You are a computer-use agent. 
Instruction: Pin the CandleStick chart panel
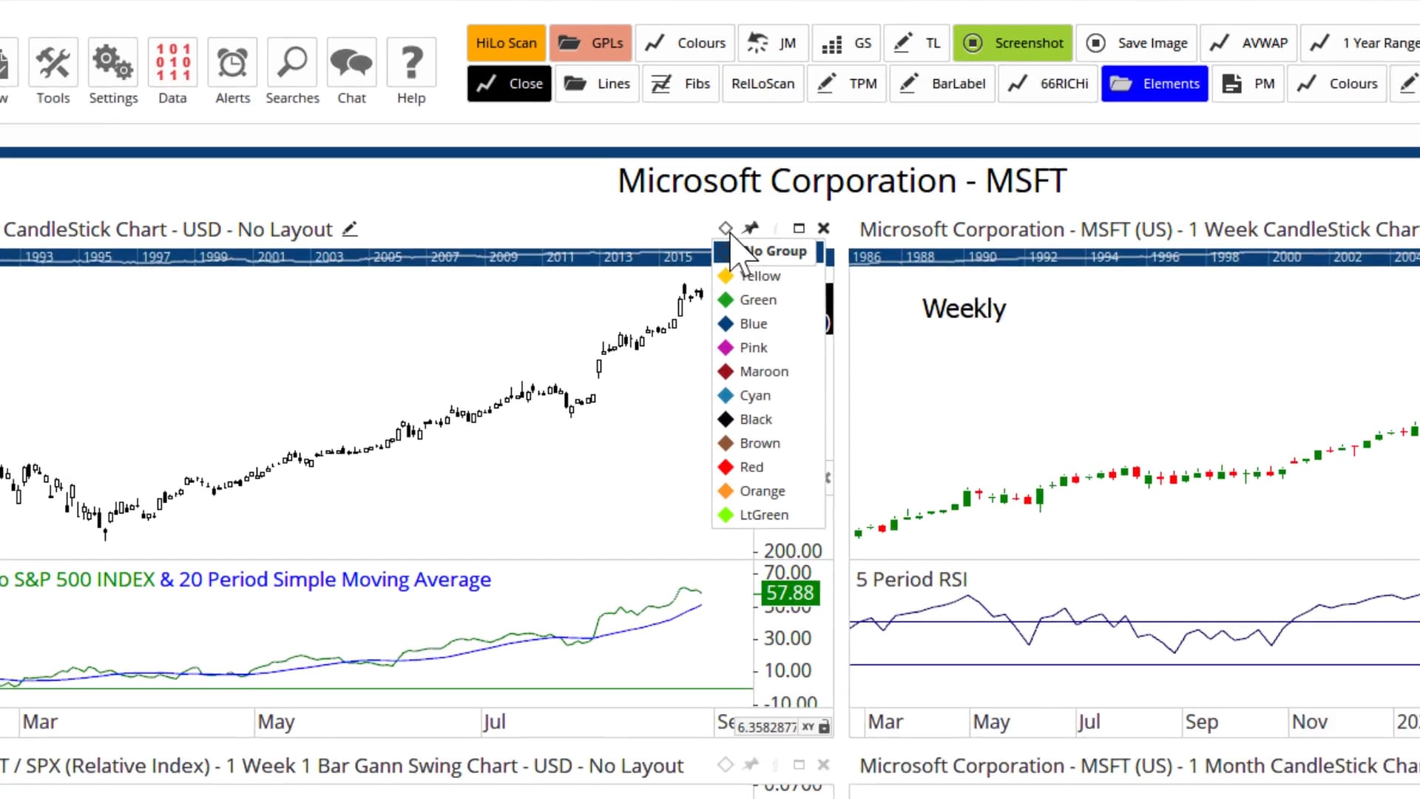pyautogui.click(x=751, y=228)
